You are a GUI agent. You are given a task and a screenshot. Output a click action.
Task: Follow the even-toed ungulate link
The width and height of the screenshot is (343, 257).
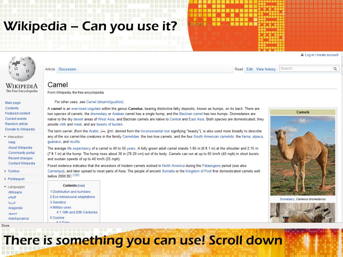tap(86, 109)
